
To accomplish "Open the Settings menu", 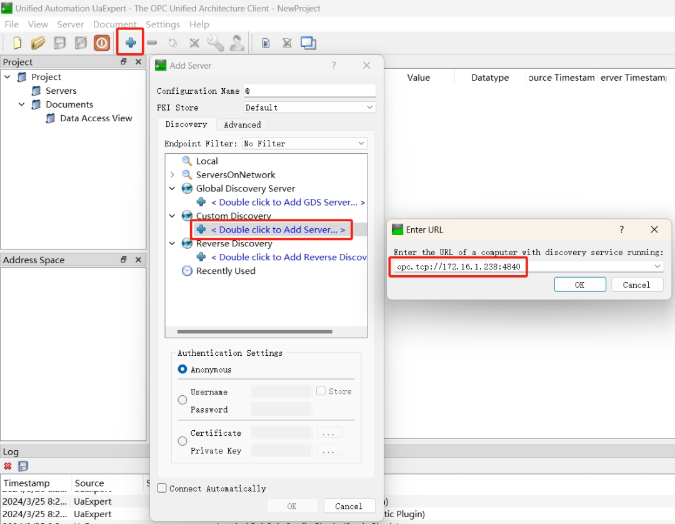I will [162, 24].
